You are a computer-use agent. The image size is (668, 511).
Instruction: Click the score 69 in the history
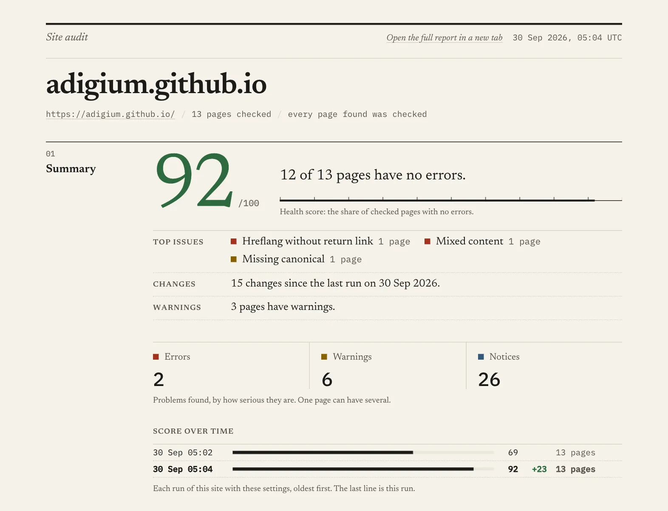coord(513,453)
